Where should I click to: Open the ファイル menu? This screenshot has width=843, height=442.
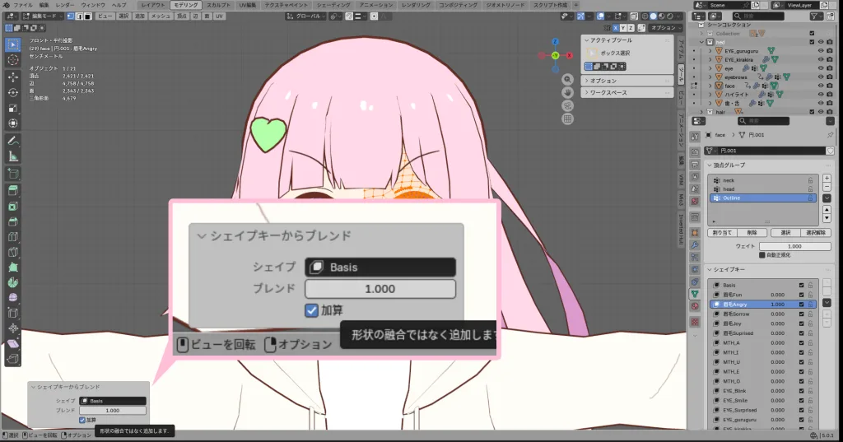[23, 5]
